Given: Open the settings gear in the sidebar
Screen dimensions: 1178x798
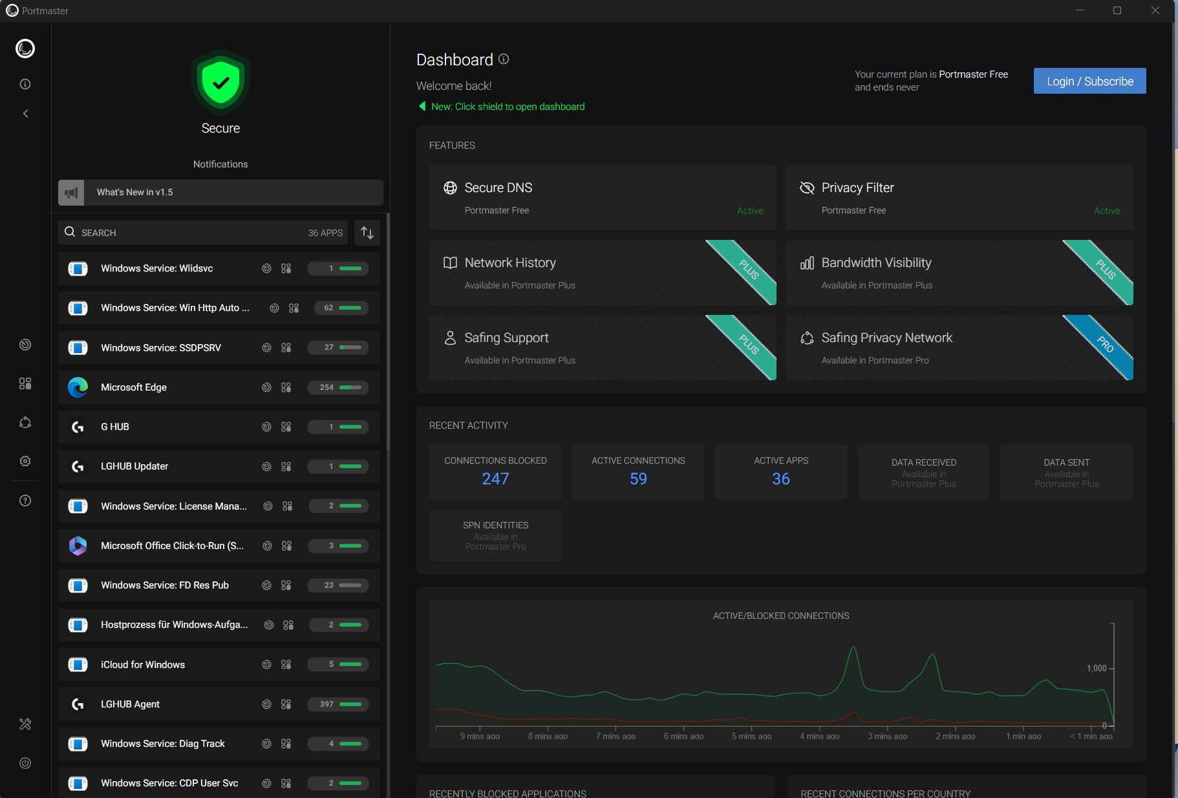Looking at the screenshot, I should pos(25,461).
